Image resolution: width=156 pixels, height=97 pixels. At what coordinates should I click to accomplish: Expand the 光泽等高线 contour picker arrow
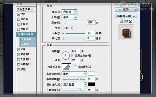(x=70, y=67)
